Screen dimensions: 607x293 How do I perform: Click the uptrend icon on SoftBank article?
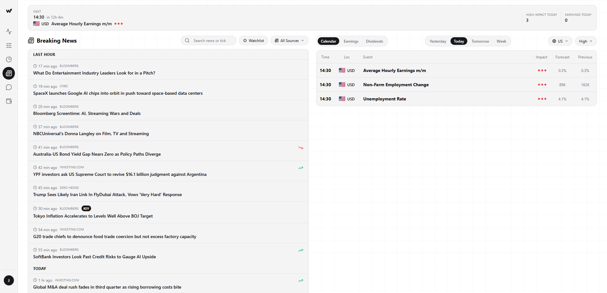click(x=301, y=250)
